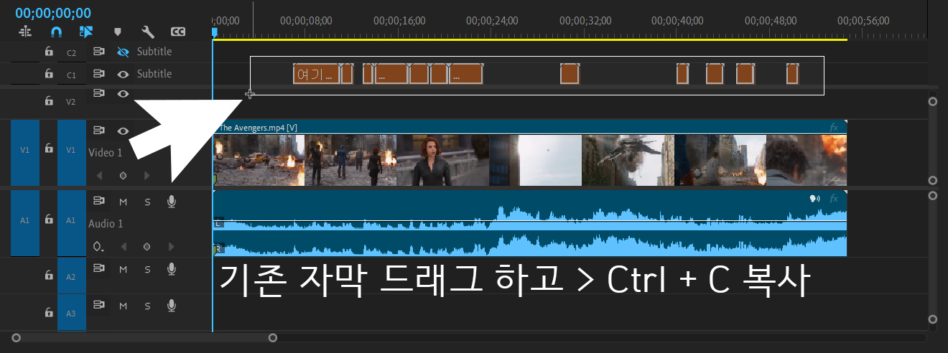This screenshot has width=948, height=353.
Task: Click left handle of horizontal zoom scrollbar
Action: click(x=16, y=337)
